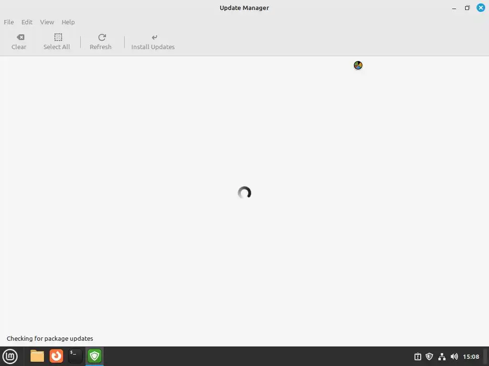Click the Clear toolbar button
489x366 pixels.
(x=19, y=42)
